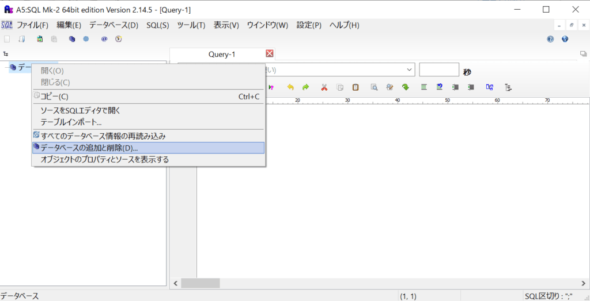Viewport: 590px width, 301px height.
Task: Open the ファイル(F) menu
Action: point(32,25)
